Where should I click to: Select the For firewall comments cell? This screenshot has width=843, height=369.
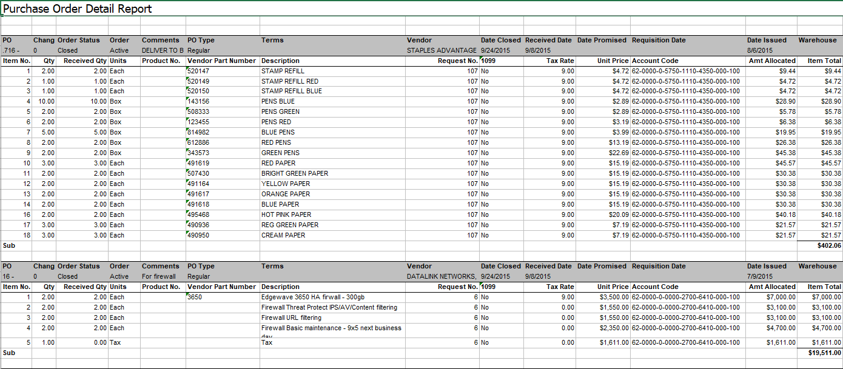163,276
